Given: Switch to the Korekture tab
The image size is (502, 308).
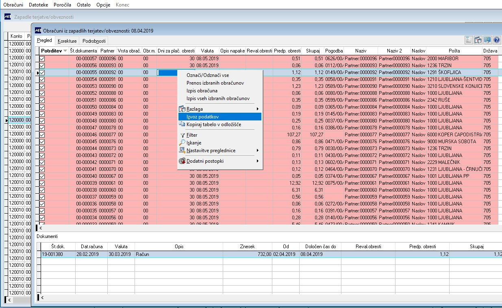Looking at the screenshot, I should [x=67, y=41].
